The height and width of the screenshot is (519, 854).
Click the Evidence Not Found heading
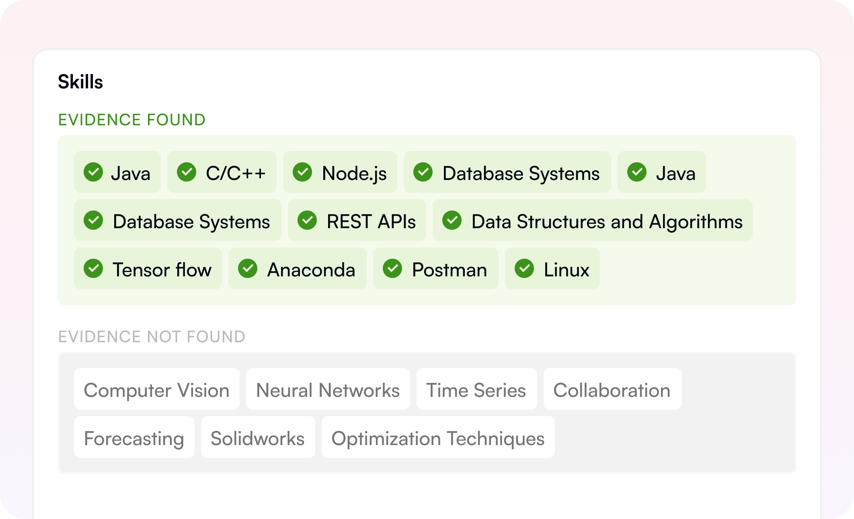point(152,337)
